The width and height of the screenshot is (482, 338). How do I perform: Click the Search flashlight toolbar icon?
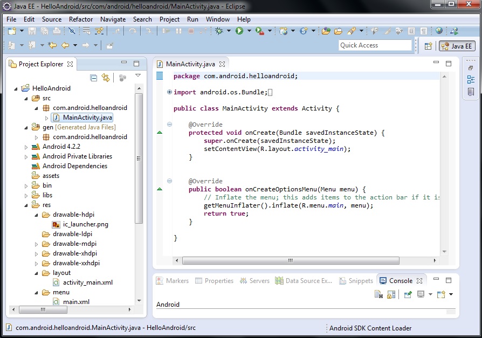pos(351,31)
